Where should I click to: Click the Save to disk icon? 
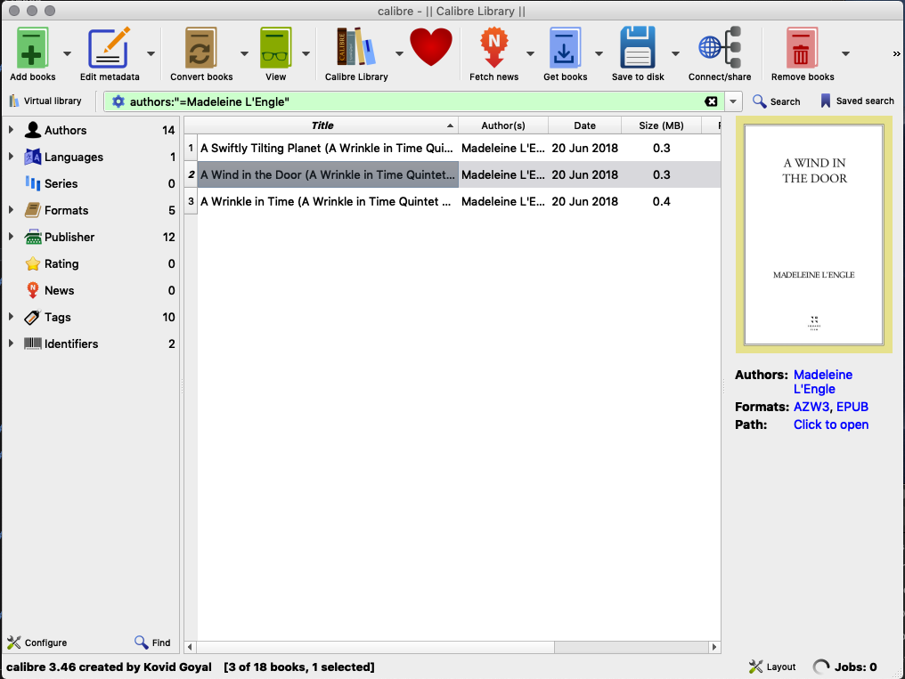coord(638,48)
